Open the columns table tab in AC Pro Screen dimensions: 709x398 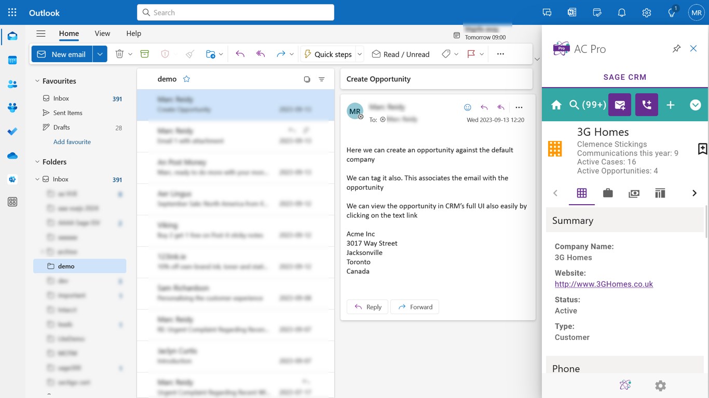click(x=660, y=193)
